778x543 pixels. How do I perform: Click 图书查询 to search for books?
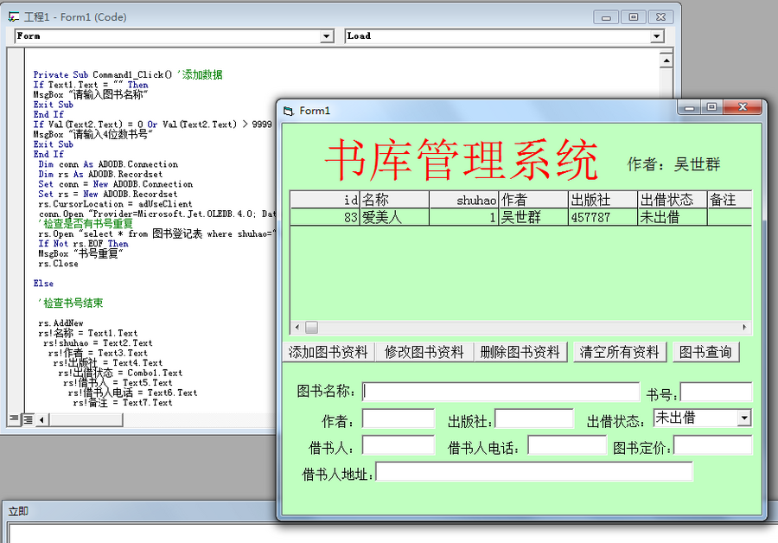point(705,353)
